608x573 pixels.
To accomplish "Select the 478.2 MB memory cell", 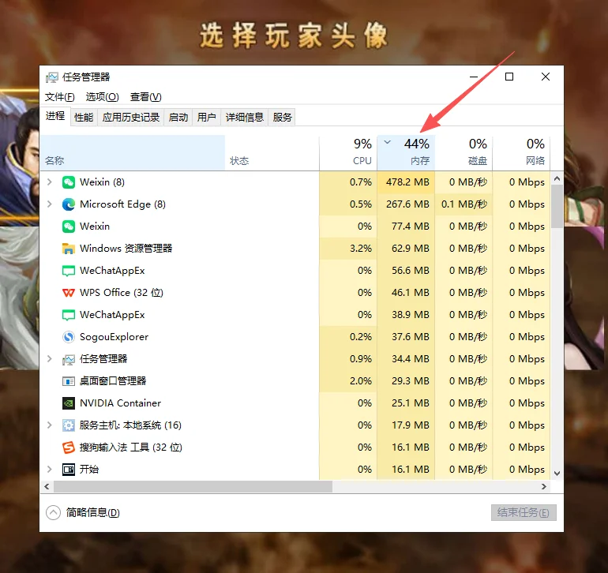I will click(406, 182).
